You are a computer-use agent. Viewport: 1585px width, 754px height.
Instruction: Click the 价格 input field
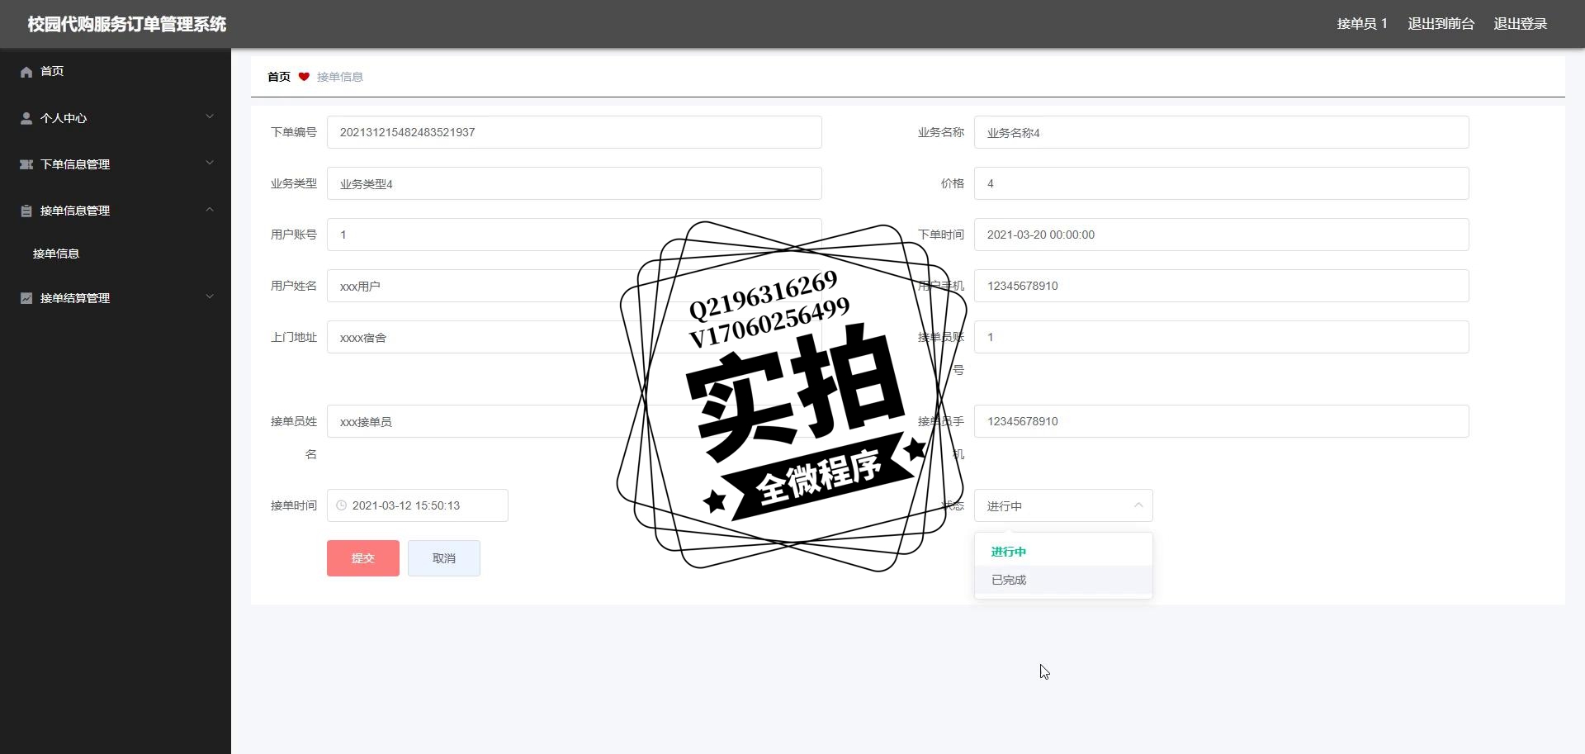click(x=1222, y=183)
